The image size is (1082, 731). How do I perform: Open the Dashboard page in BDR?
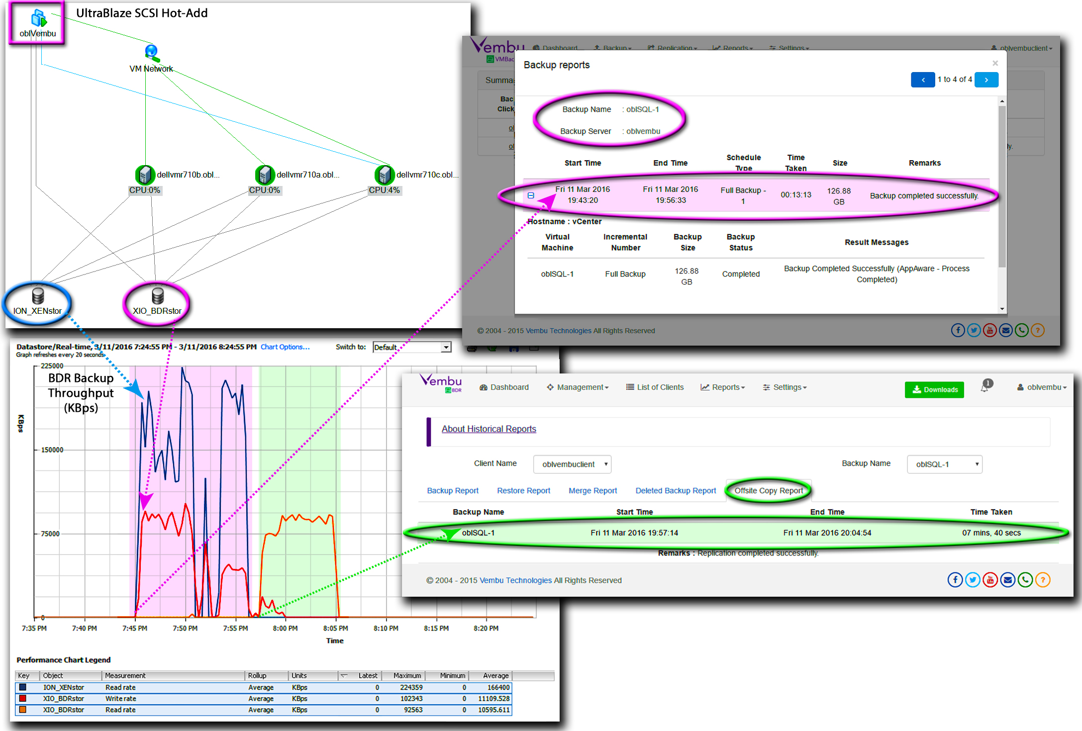coord(504,387)
